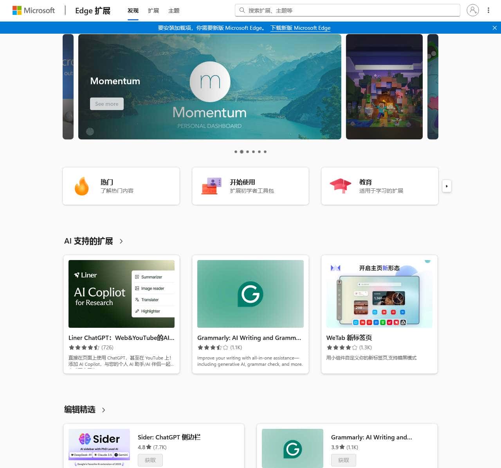501x468 pixels.
Task: Select the 教育 graduation cap icon
Action: (340, 186)
